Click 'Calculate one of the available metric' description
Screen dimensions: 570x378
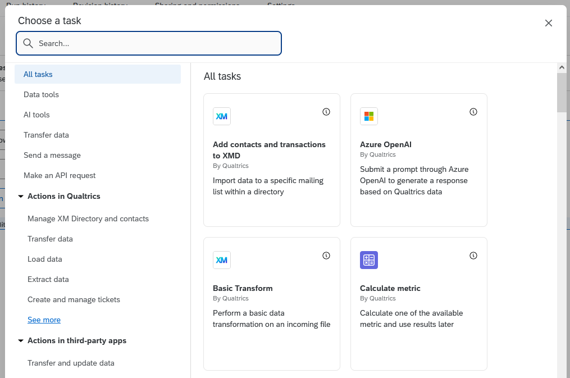coord(411,319)
